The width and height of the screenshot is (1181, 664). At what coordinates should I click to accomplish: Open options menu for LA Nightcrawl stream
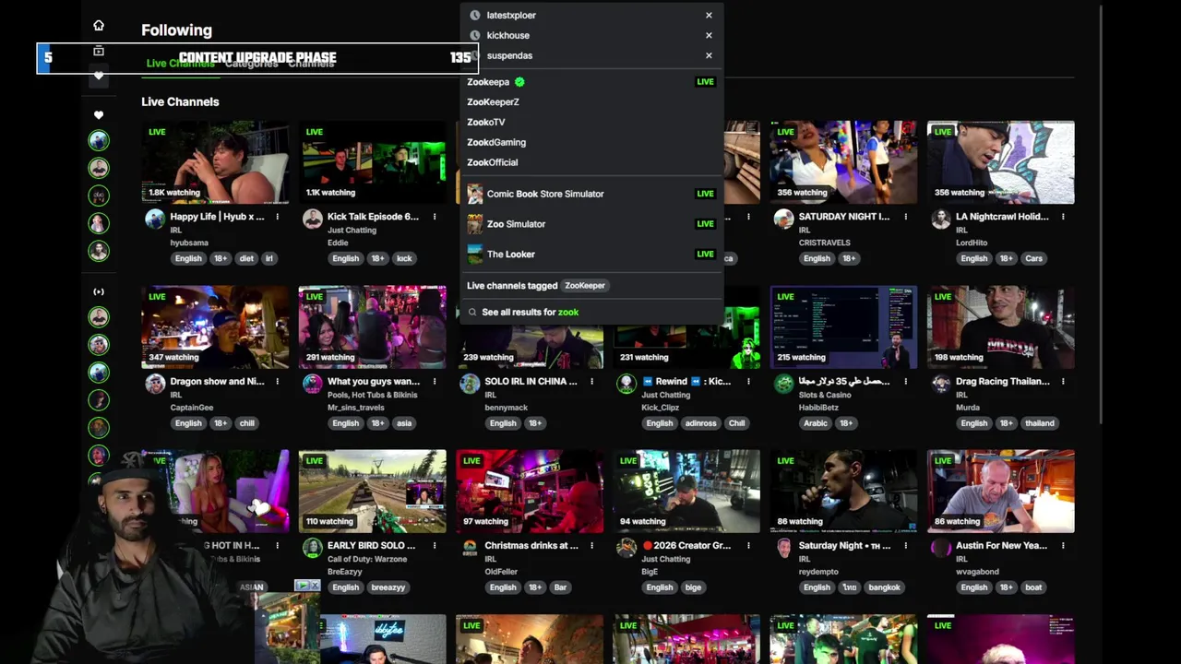pos(1063,217)
